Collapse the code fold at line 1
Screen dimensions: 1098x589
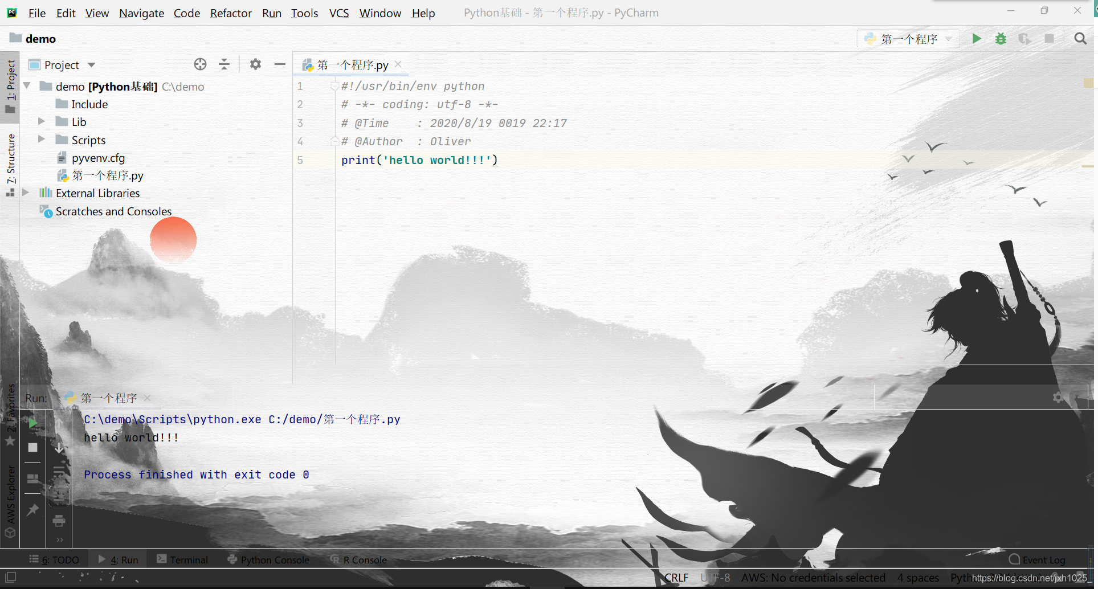pyautogui.click(x=334, y=87)
